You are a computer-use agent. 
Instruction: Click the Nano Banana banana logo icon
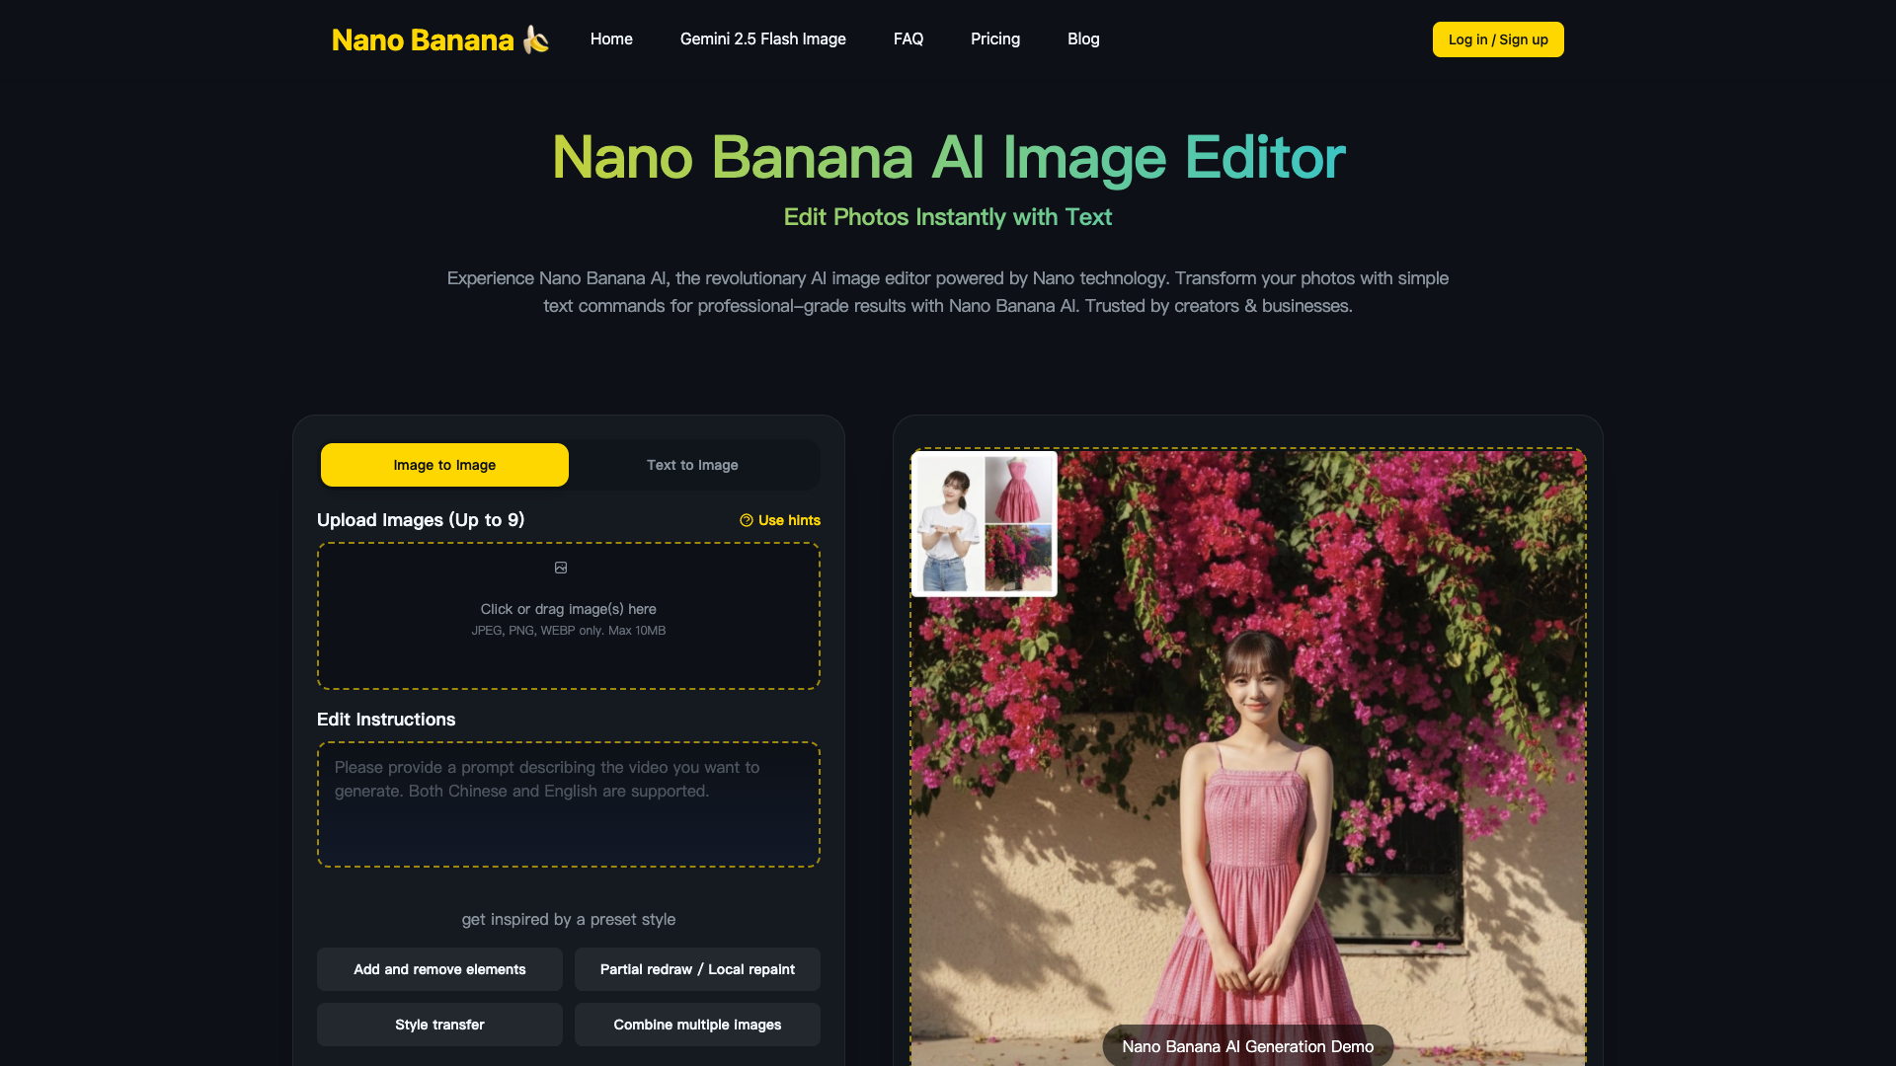point(534,39)
